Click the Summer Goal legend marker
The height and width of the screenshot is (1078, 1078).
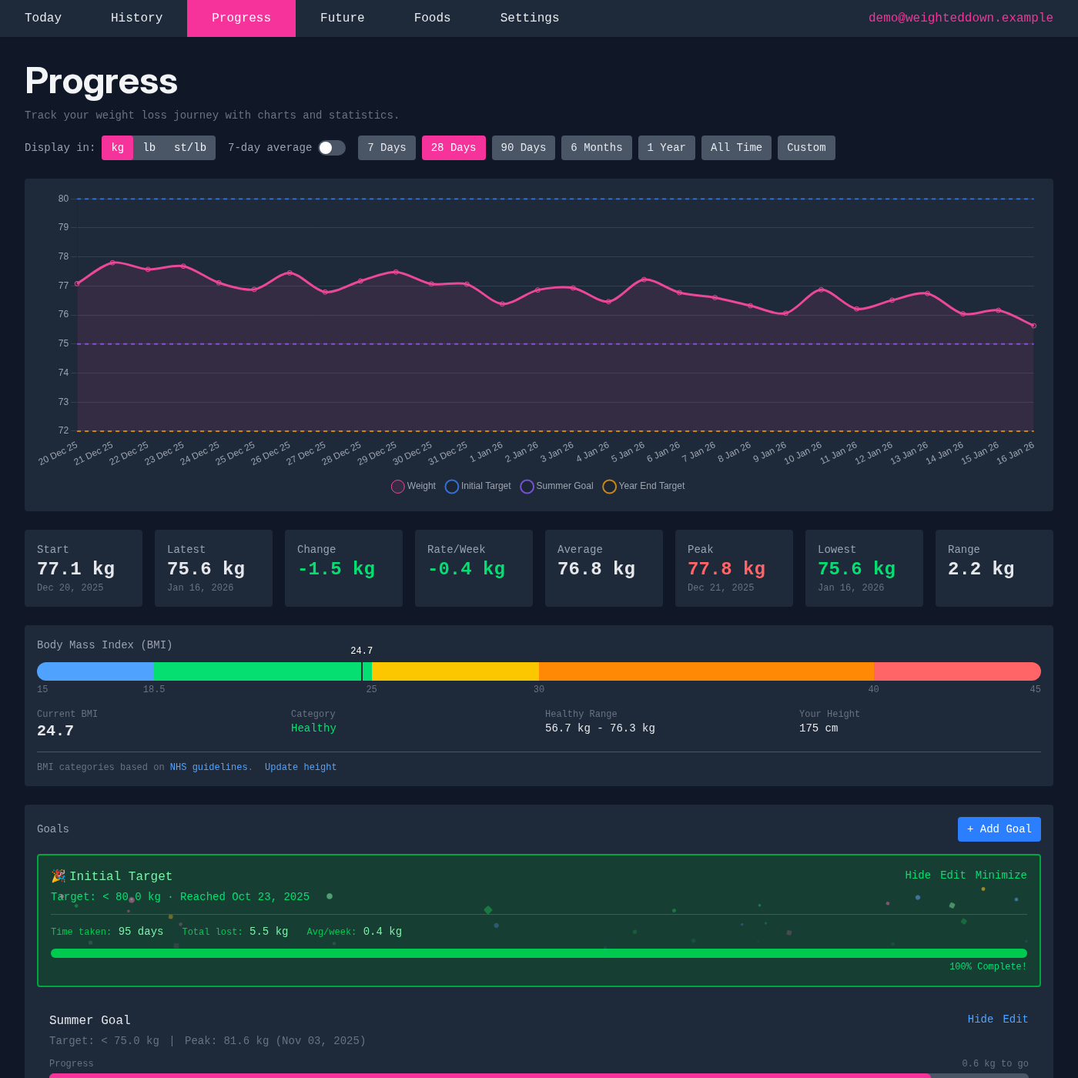click(x=527, y=487)
